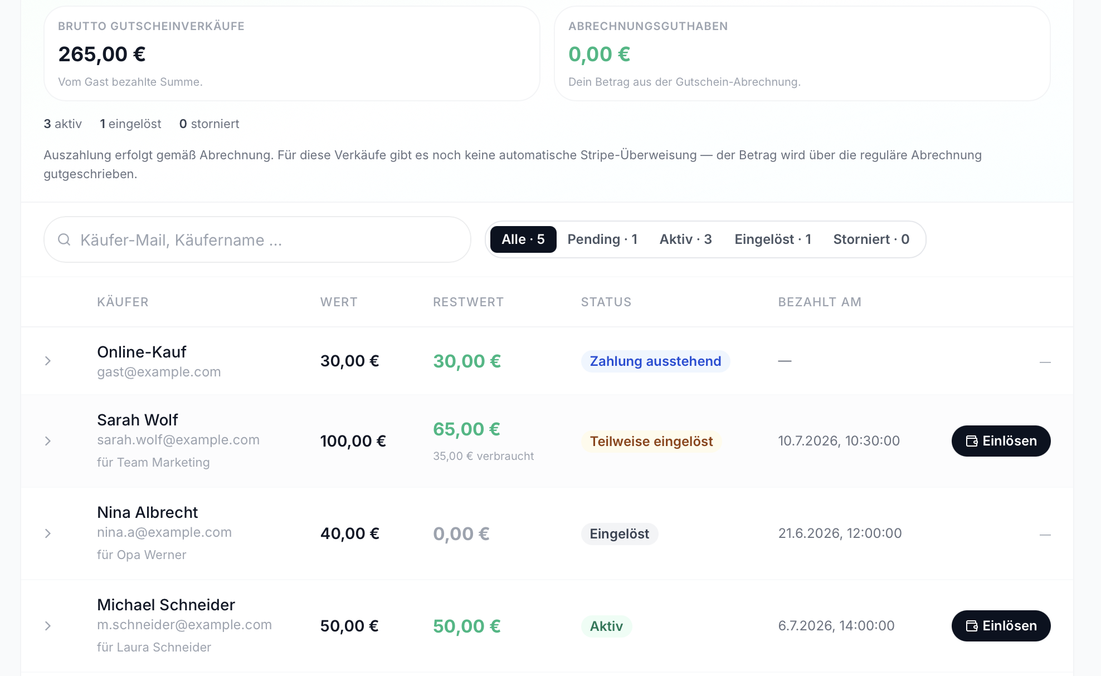The height and width of the screenshot is (676, 1101).
Task: Focus the Käufer-Mail search field
Action: pyautogui.click(x=257, y=239)
